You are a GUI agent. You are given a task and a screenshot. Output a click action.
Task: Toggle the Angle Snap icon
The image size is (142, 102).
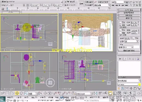59,93
